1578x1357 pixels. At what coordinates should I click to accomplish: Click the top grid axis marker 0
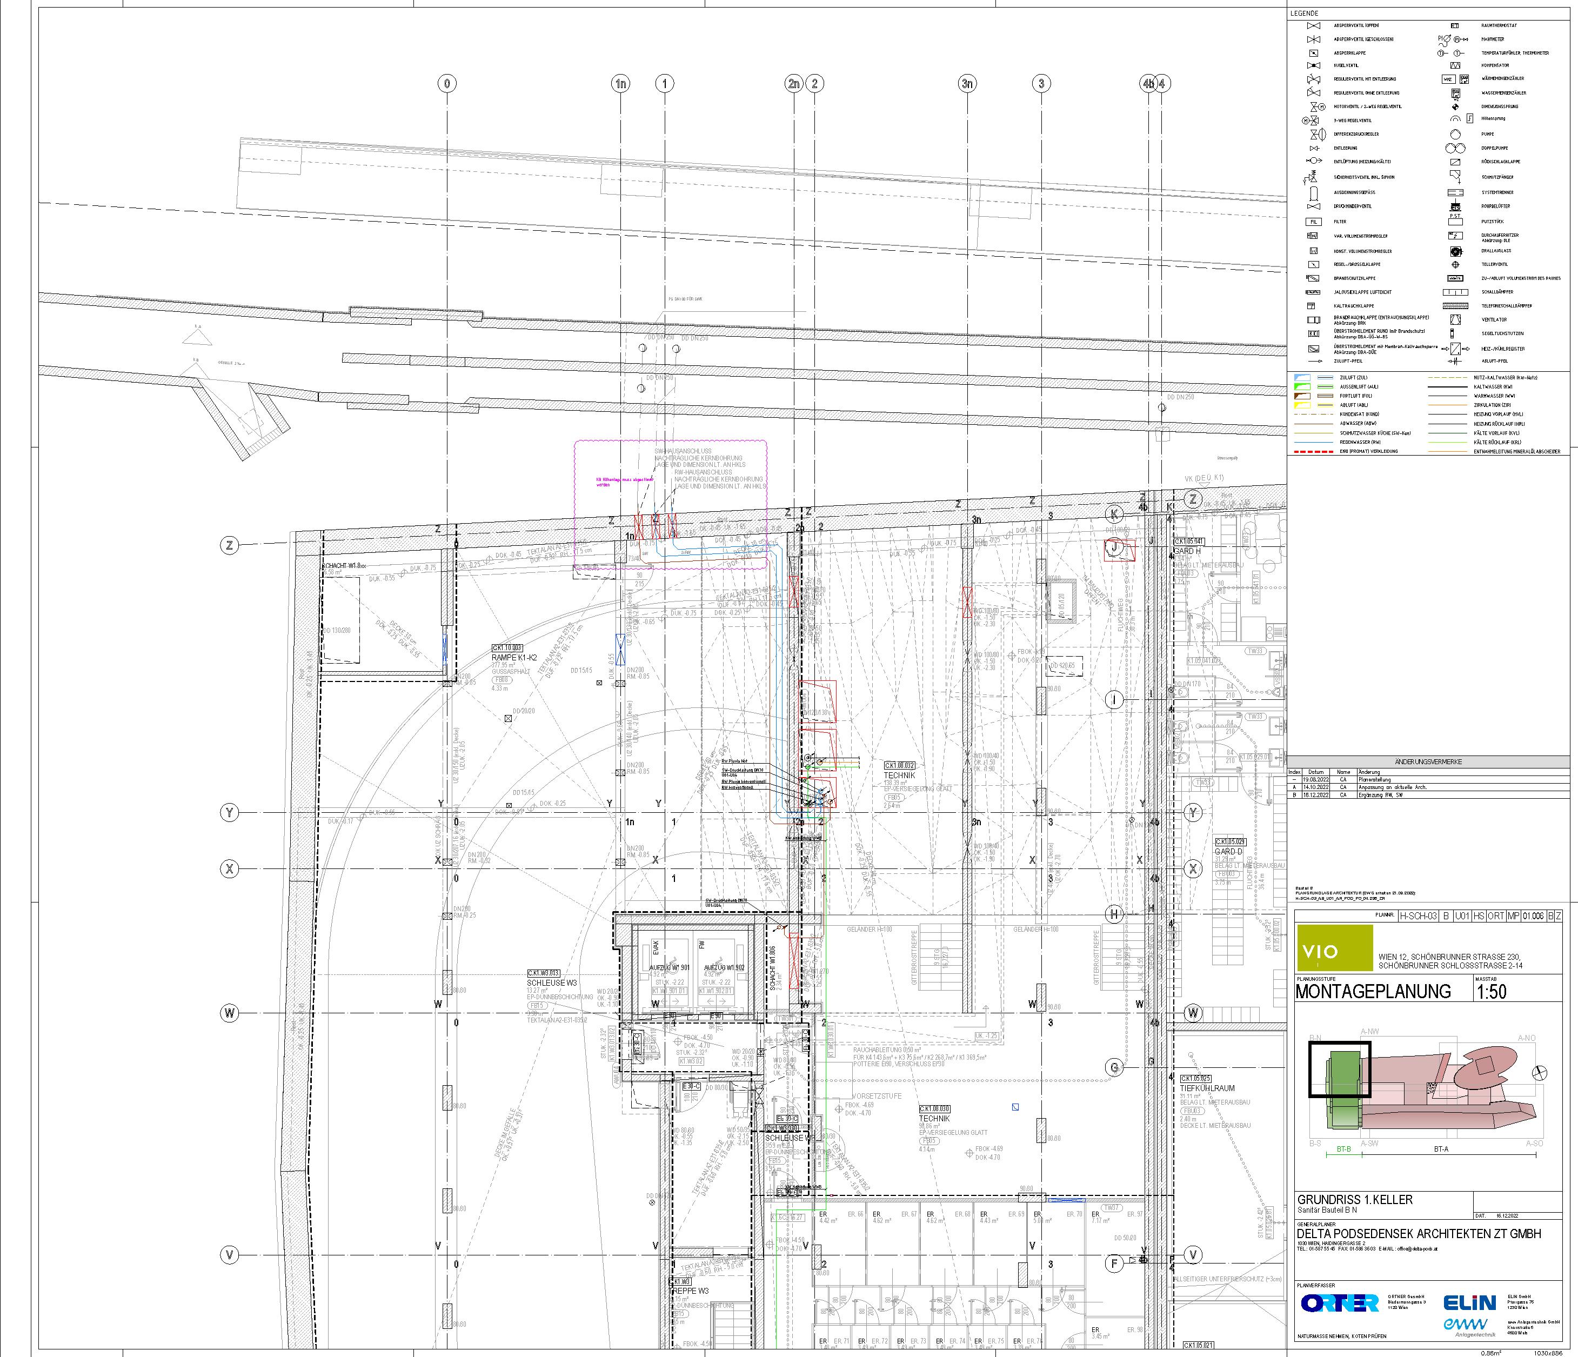point(448,83)
